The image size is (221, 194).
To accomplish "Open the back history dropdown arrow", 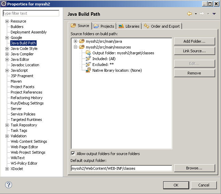I will pos(196,14).
